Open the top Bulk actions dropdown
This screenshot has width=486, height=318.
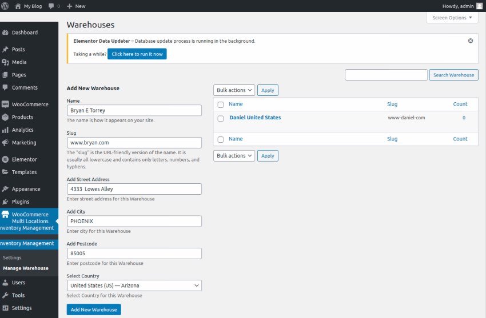pyautogui.click(x=234, y=90)
